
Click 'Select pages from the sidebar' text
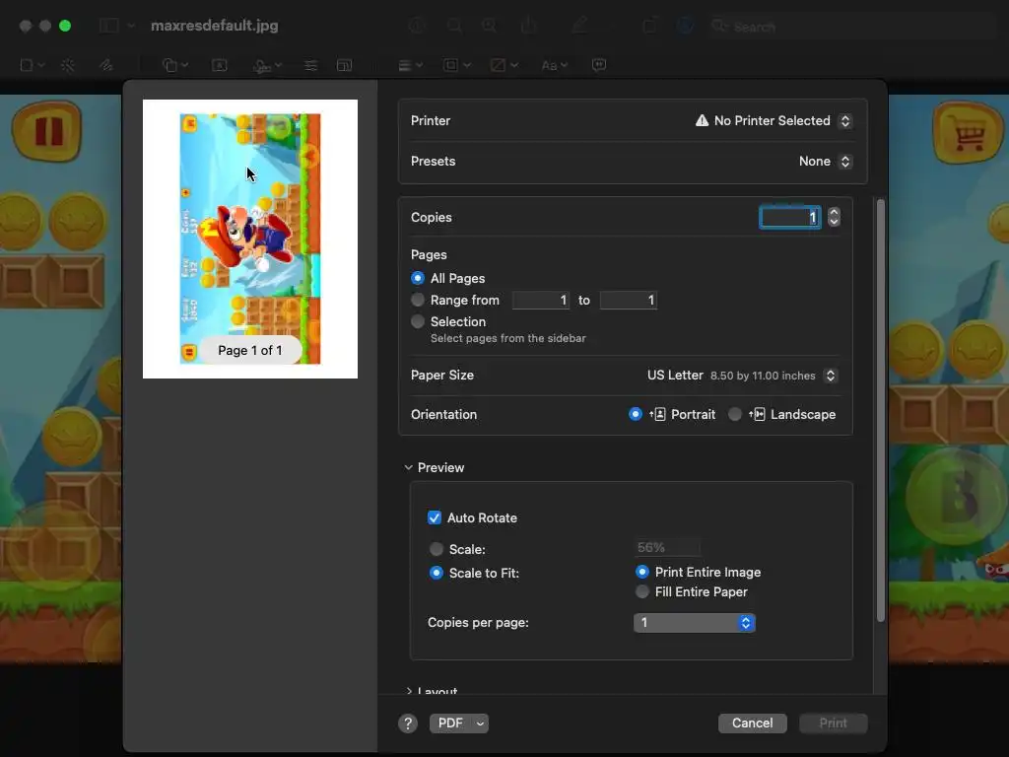pos(507,339)
